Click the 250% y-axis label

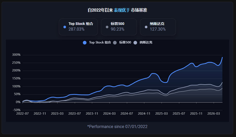(16, 63)
